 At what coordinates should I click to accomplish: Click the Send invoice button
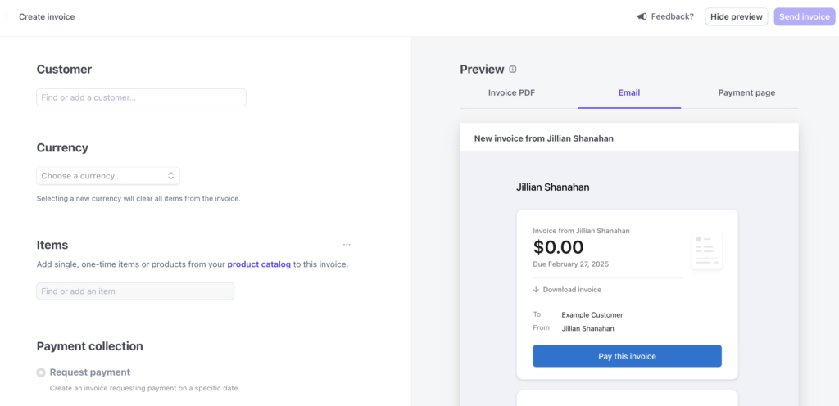(x=805, y=16)
